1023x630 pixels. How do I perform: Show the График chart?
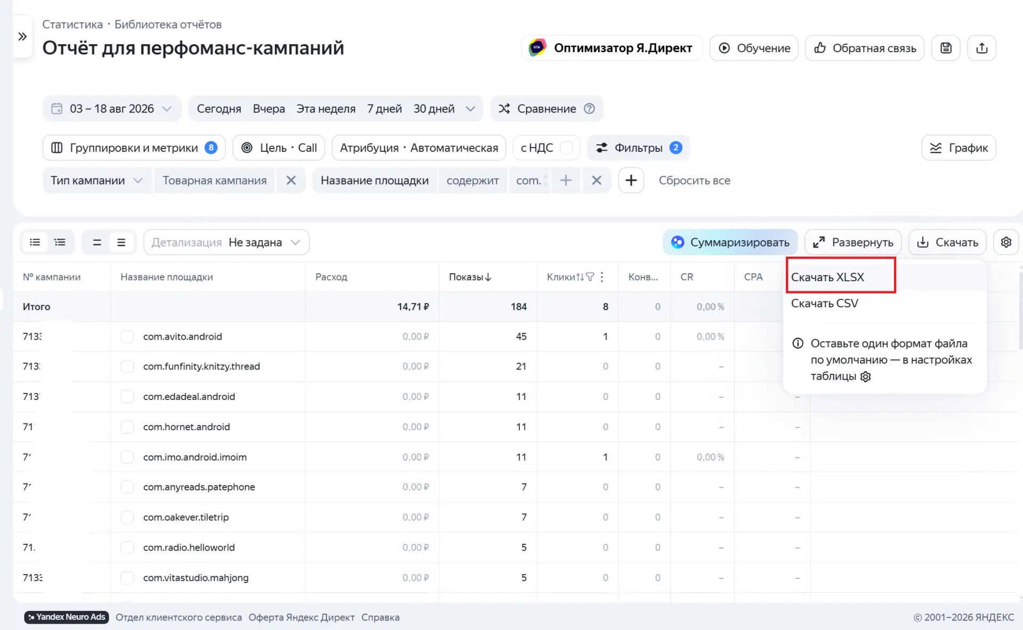pyautogui.click(x=959, y=148)
